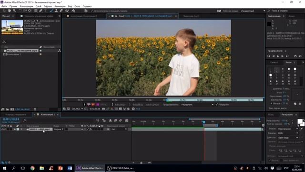Hide the VLOG 1 layer video eye
Viewport: 305px width, 172px height.
coord(2,129)
